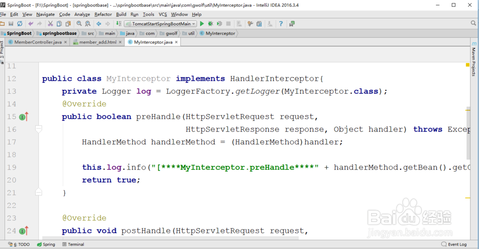Click the Run with Coverage icon
This screenshot has width=479, height=249.
(x=219, y=24)
